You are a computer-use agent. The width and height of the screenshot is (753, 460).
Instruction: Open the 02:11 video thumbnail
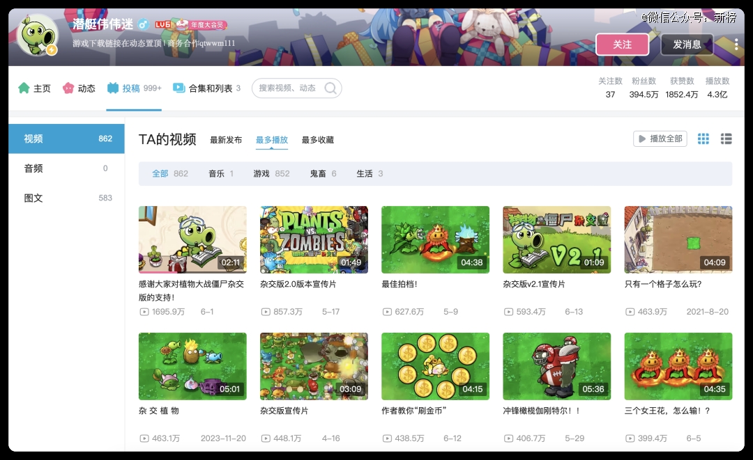192,239
